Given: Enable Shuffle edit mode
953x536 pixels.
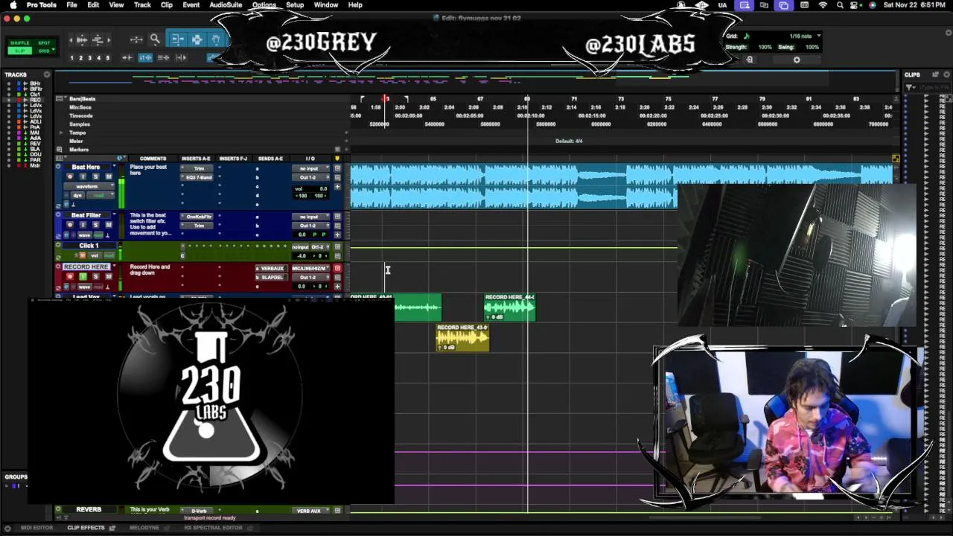Looking at the screenshot, I should (x=19, y=43).
